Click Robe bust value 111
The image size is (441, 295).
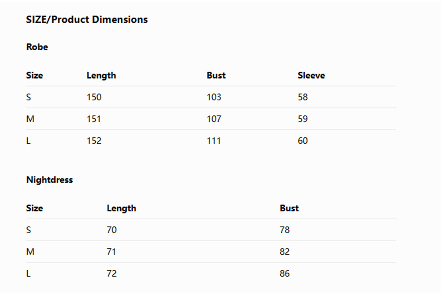[214, 141]
